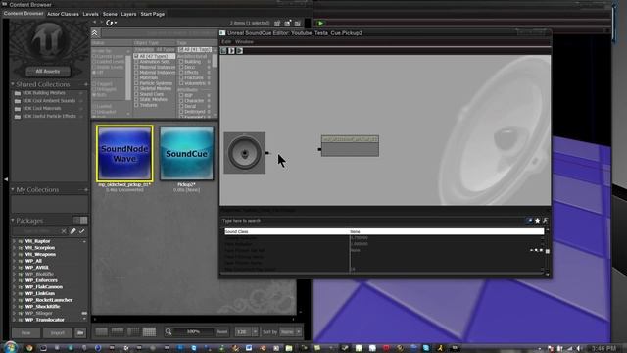This screenshot has height=353, width=627.
Task: Toggle the Skeletal Meshes checkbox
Action: 136,89
